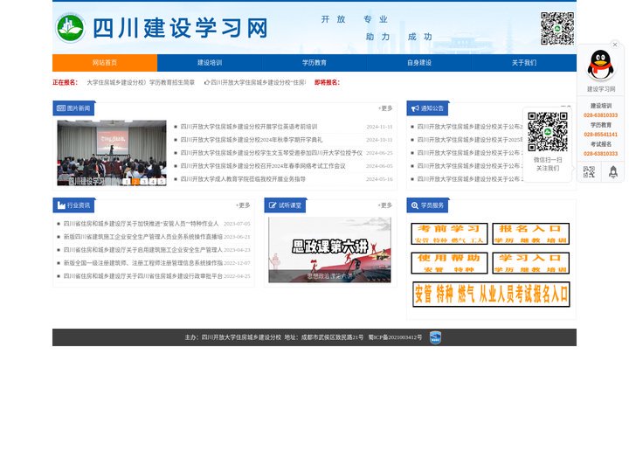629x472 pixels.
Task: Select slide 2 in news carousel
Action: (135, 182)
